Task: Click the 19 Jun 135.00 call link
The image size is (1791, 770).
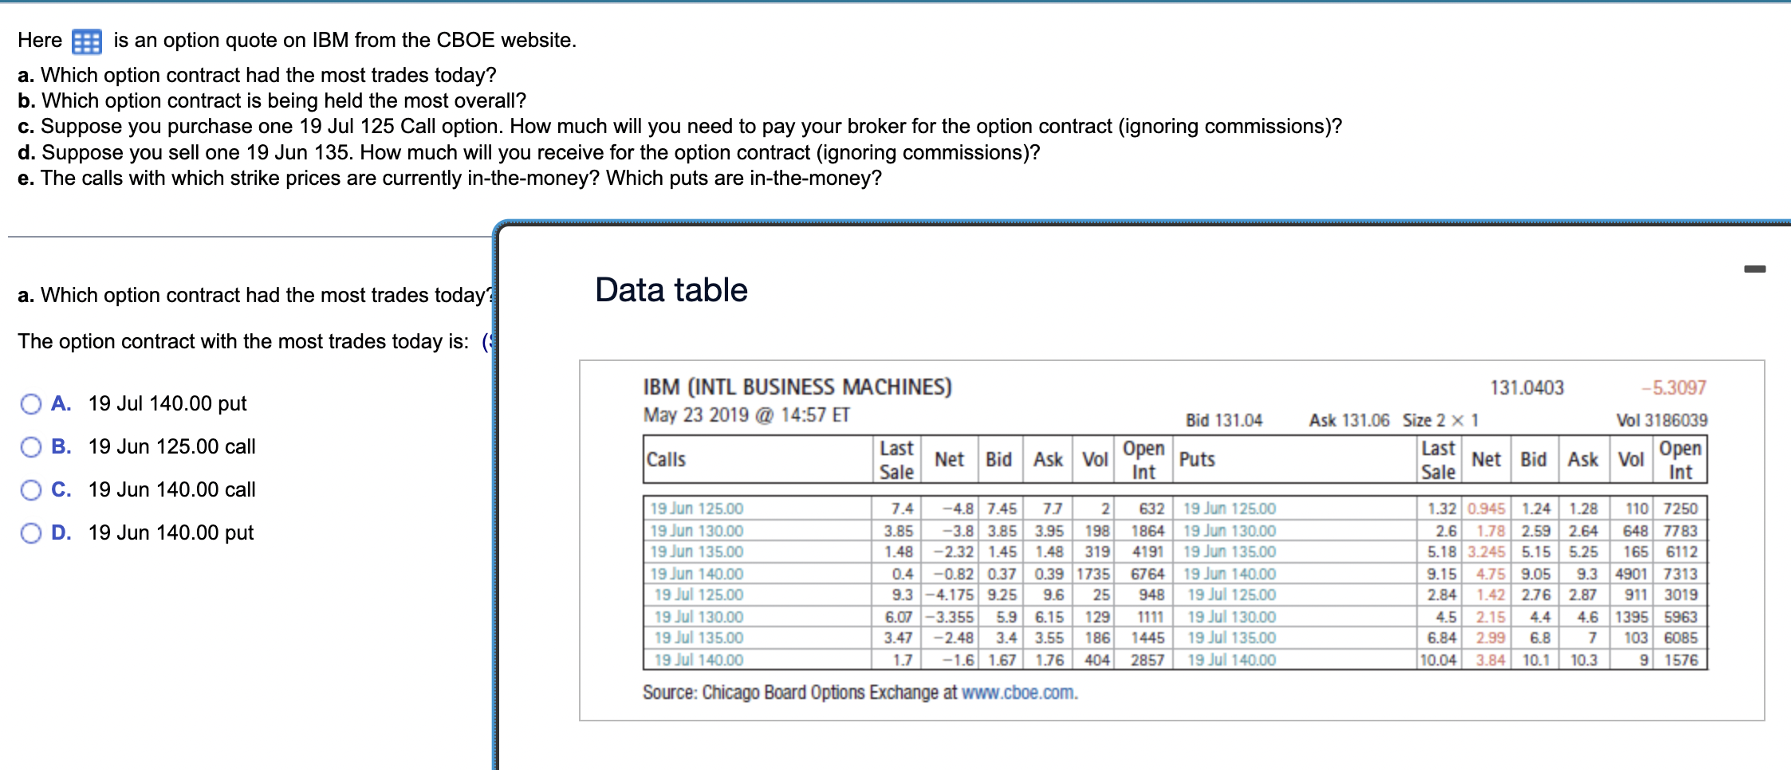Action: coord(696,551)
